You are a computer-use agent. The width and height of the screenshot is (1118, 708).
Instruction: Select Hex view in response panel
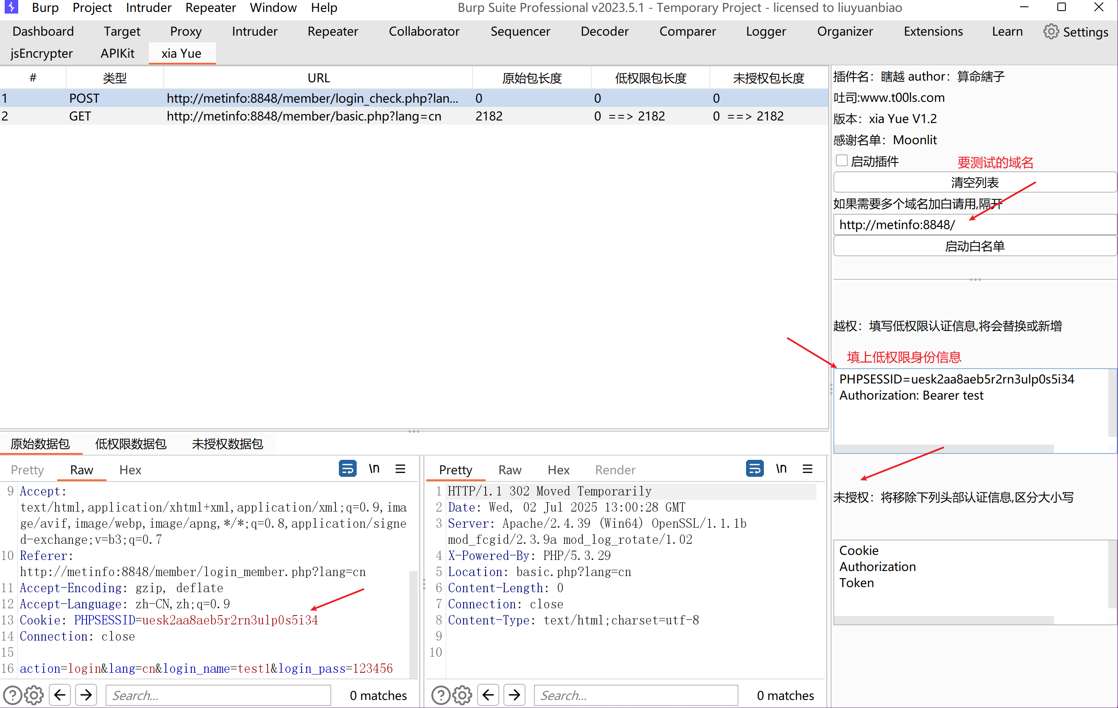click(558, 470)
